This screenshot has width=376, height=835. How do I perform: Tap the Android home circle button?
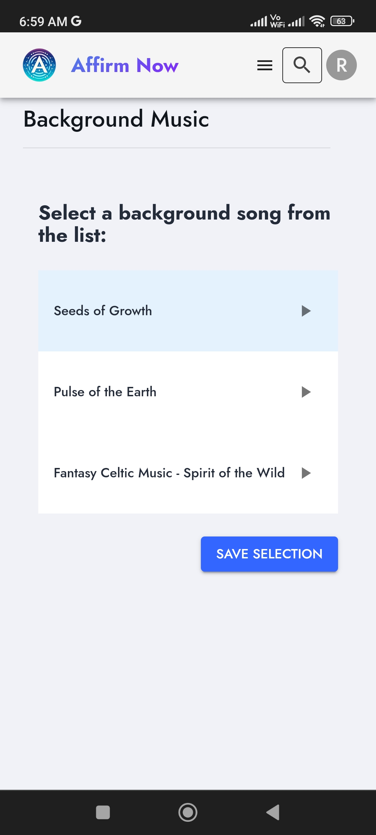(x=188, y=812)
